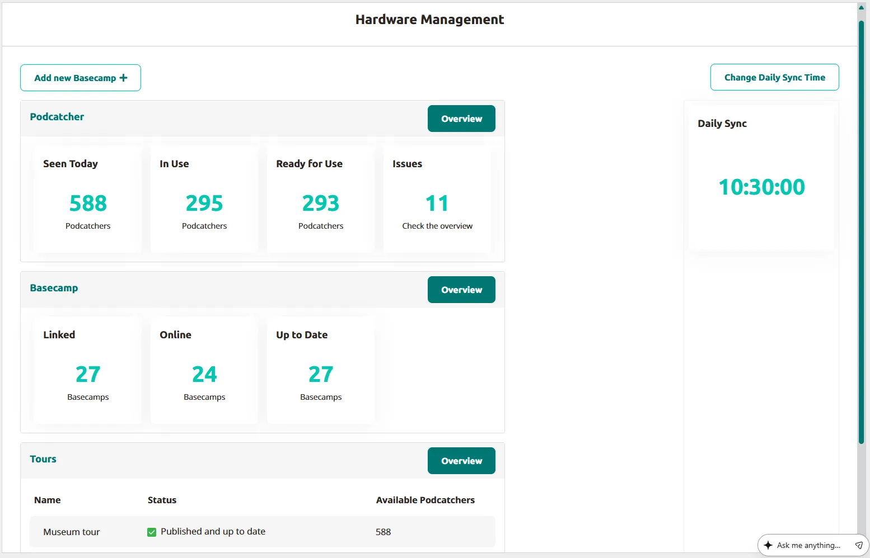
Task: Click the Name column header
Action: (x=48, y=500)
